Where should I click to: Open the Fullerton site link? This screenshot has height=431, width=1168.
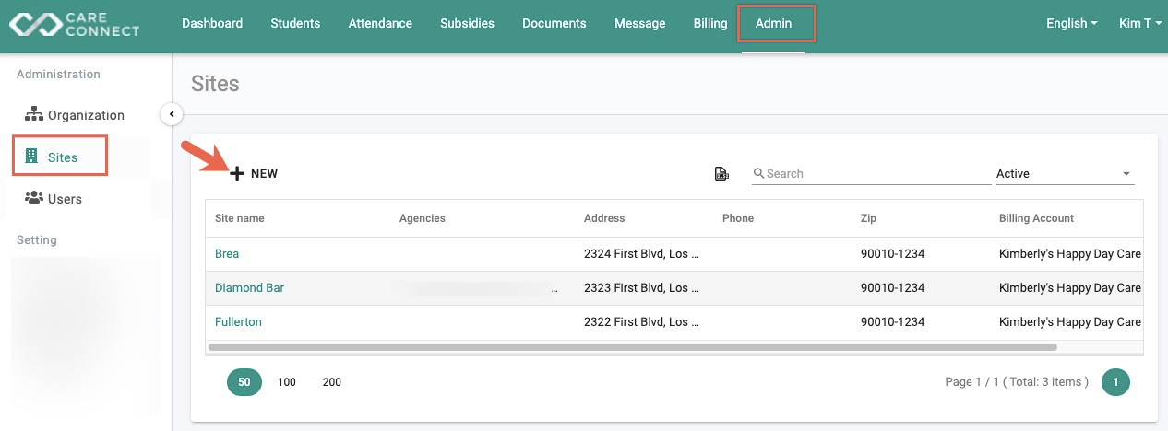tap(238, 321)
